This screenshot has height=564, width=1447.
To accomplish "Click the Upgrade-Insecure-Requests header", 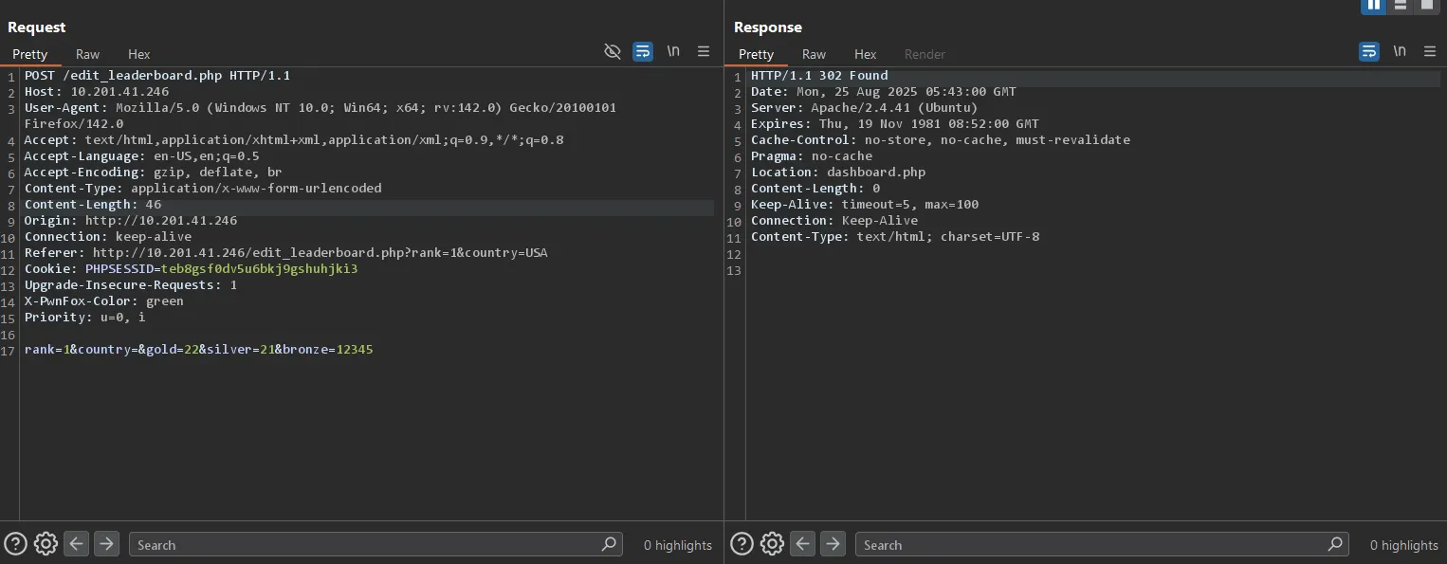I will [x=131, y=285].
